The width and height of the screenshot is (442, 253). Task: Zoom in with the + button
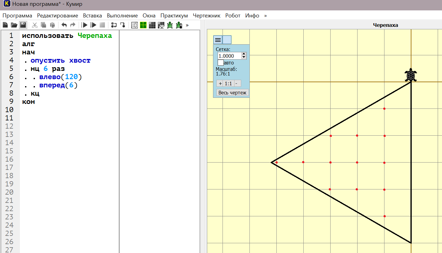pos(220,83)
